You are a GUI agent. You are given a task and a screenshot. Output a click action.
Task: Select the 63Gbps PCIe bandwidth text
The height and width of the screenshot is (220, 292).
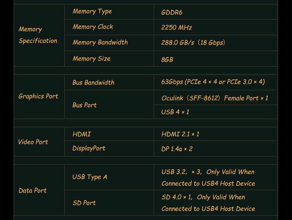click(213, 82)
